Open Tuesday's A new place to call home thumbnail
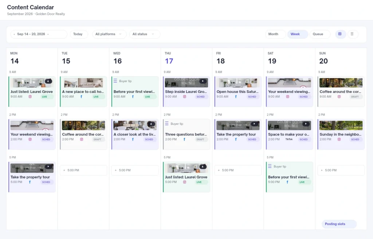Screen dimensions: 373x239 click(83, 83)
